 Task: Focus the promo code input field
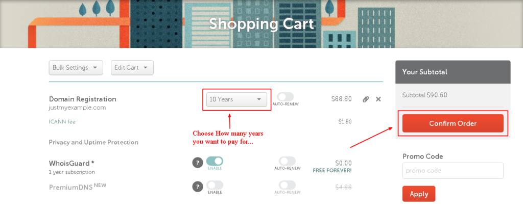point(453,171)
